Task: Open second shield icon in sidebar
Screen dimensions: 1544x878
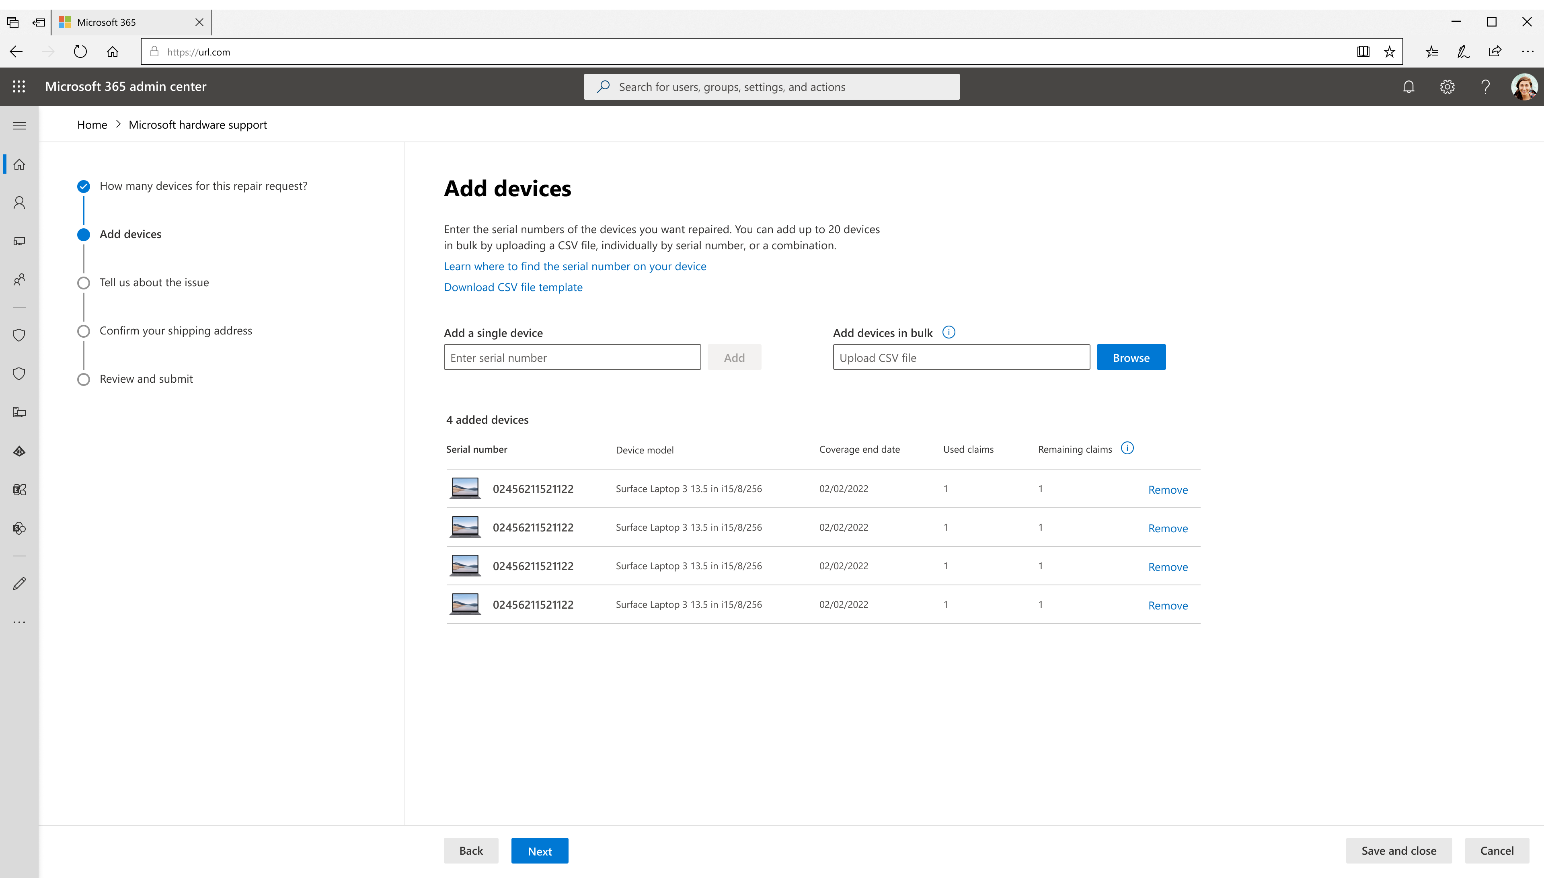Action: point(19,374)
